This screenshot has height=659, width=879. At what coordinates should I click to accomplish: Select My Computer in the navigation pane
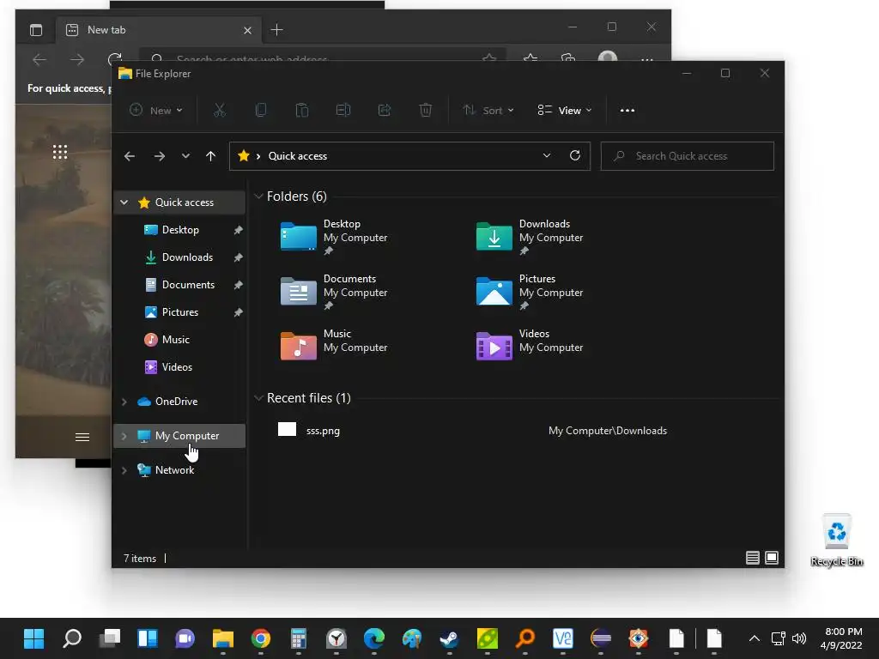(179, 435)
